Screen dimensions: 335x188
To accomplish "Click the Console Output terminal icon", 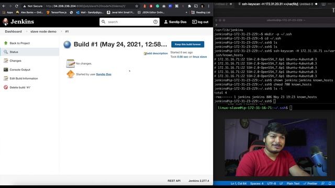I will [6, 69].
